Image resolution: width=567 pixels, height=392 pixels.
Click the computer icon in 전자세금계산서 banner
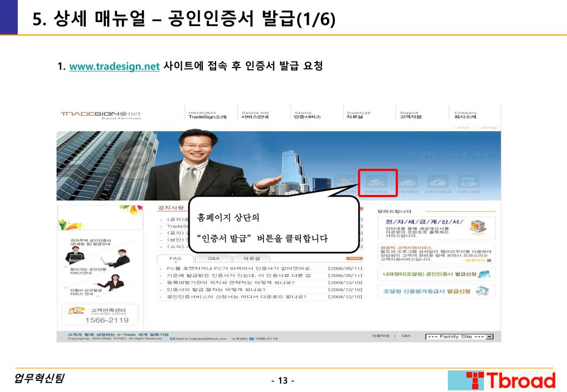pos(478,227)
